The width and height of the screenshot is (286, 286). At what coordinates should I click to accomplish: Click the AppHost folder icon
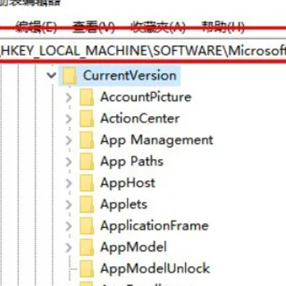click(87, 183)
